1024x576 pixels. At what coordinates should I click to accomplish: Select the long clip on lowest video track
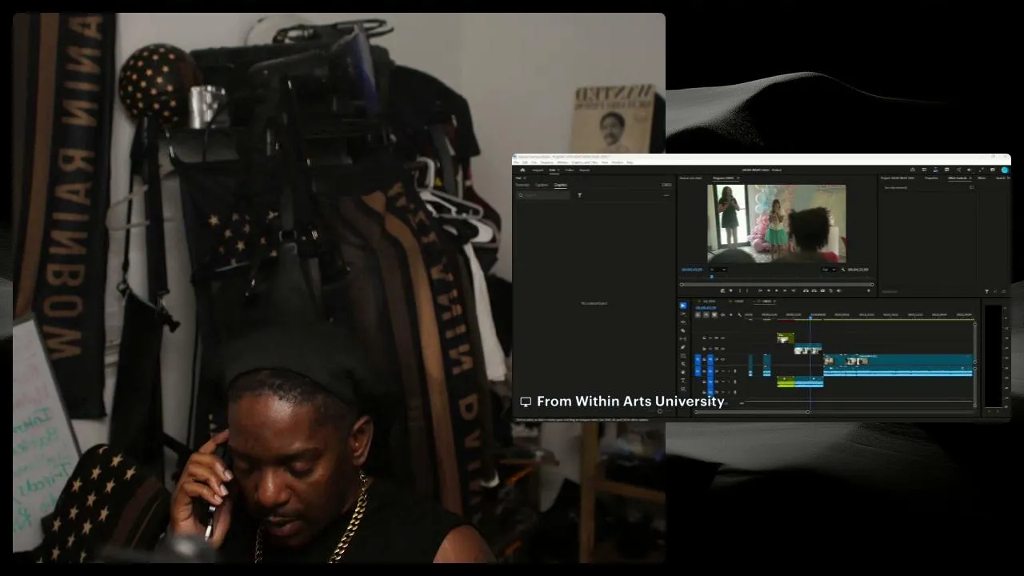898,360
